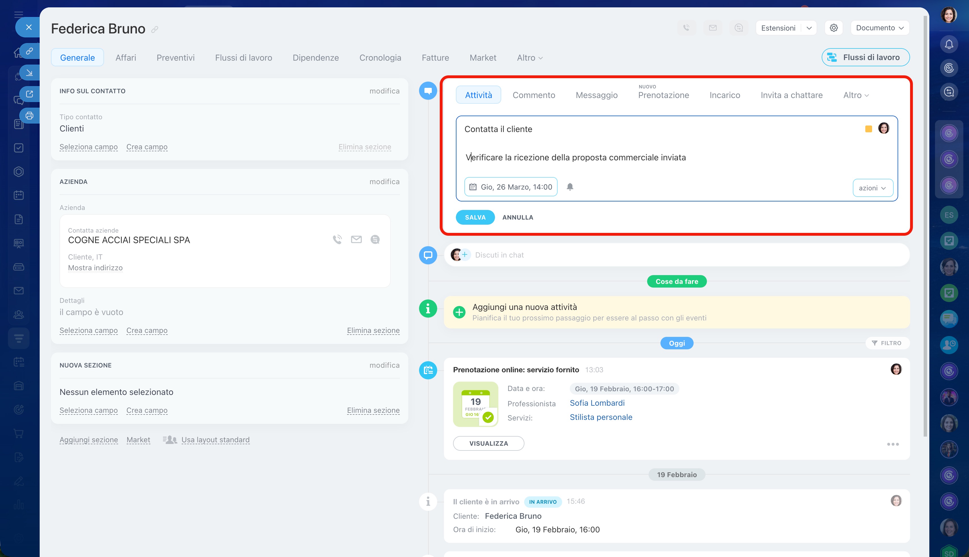Click green plus icon to add activity
Screen dimensions: 969x557
coord(459,312)
